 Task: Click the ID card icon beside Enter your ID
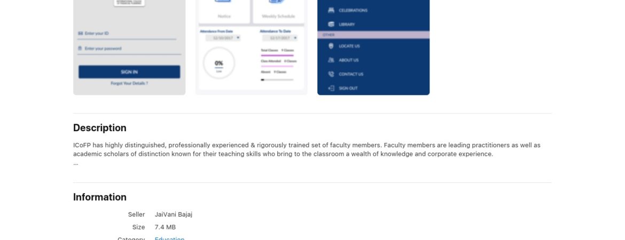tap(81, 34)
